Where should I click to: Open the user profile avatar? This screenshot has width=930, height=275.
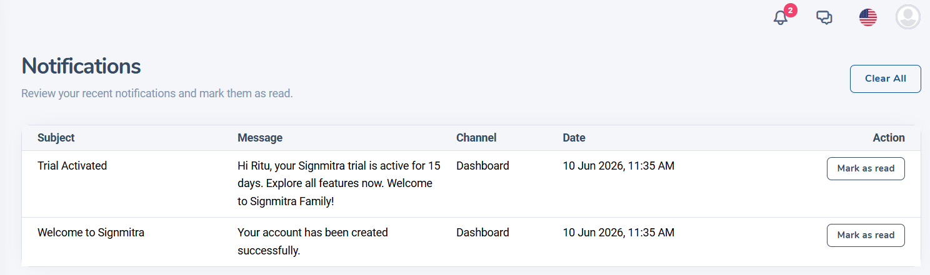click(907, 17)
